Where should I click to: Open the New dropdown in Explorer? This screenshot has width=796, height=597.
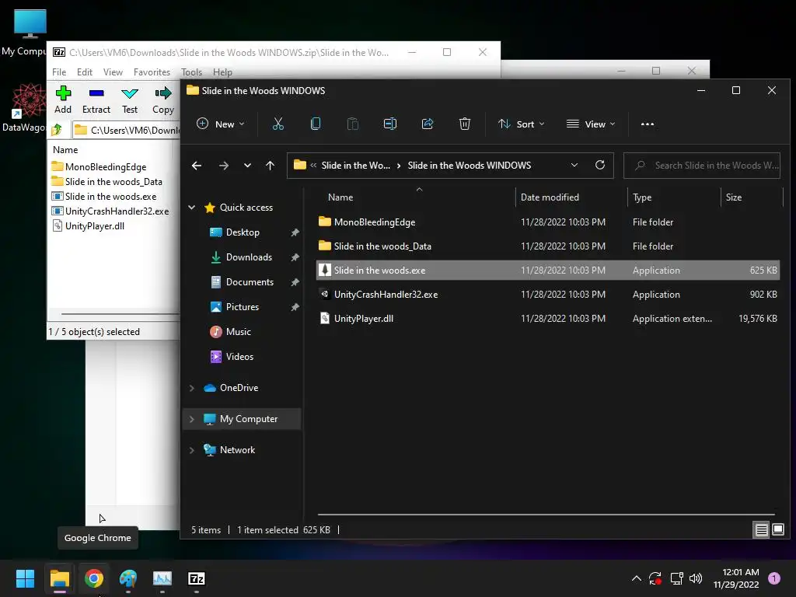221,124
